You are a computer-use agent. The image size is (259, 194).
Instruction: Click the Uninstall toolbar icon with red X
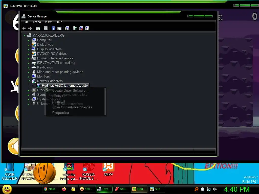click(x=81, y=28)
